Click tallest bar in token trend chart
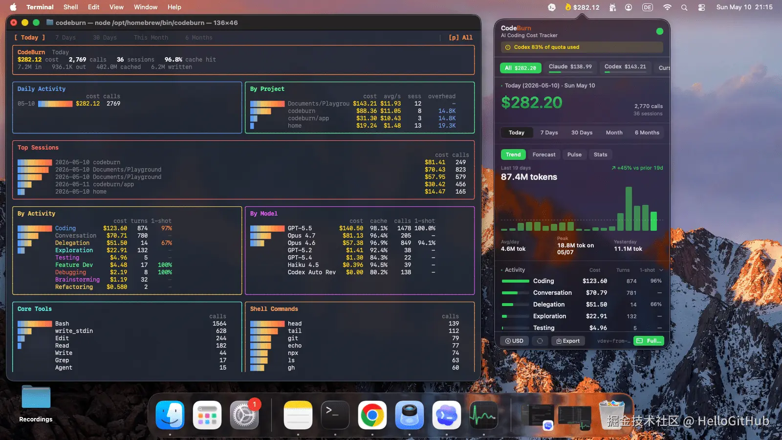 [x=629, y=209]
